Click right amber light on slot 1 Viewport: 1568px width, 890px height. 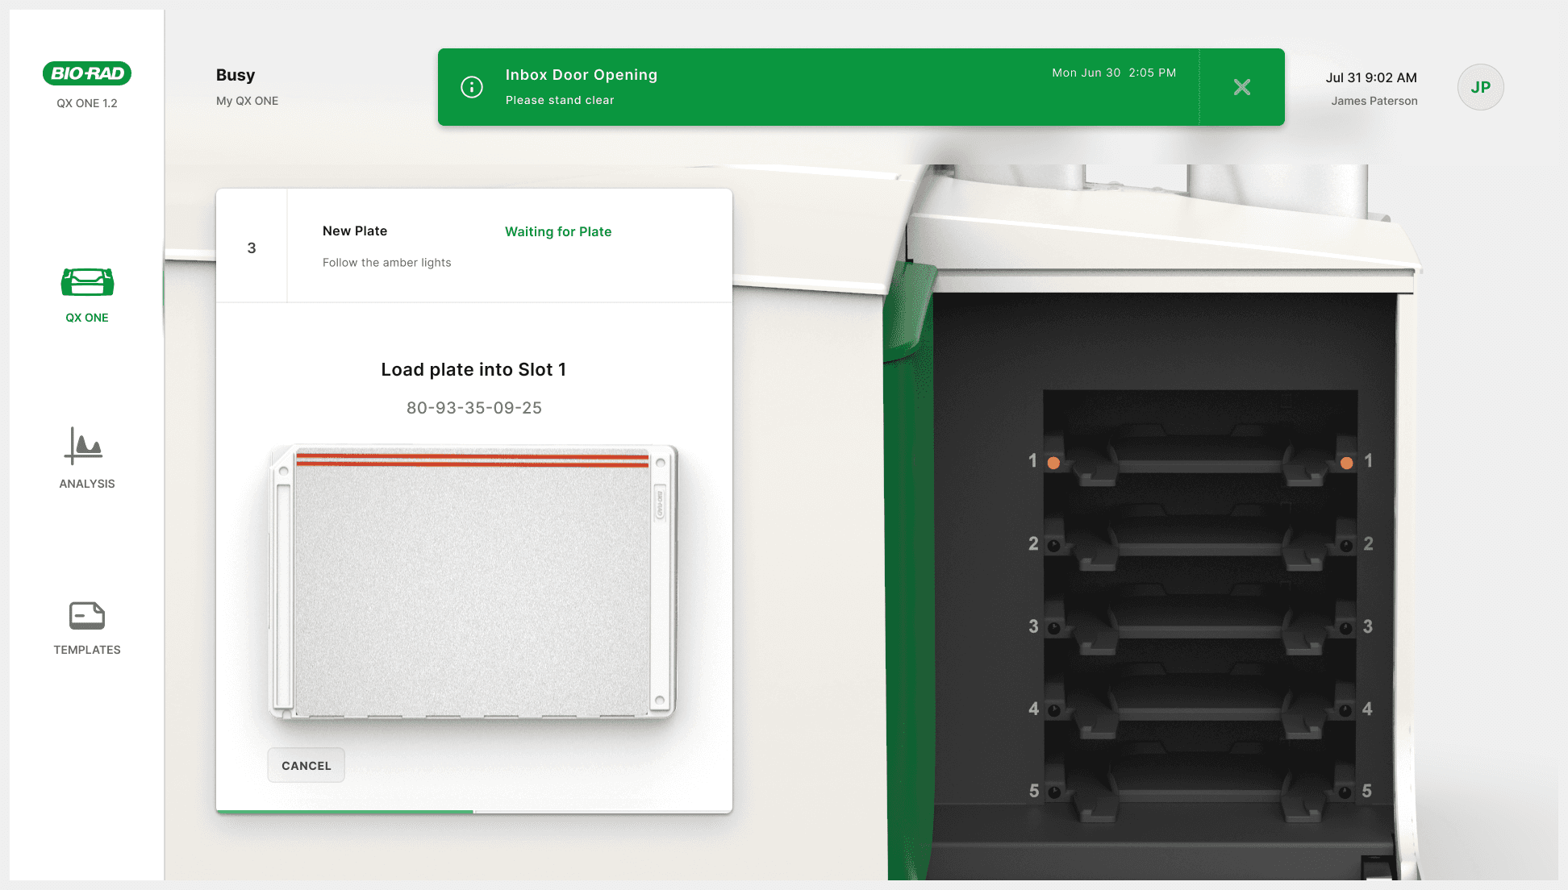(x=1346, y=463)
